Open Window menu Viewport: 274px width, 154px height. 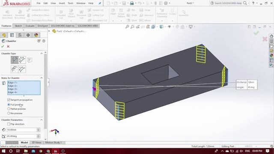point(81,3)
